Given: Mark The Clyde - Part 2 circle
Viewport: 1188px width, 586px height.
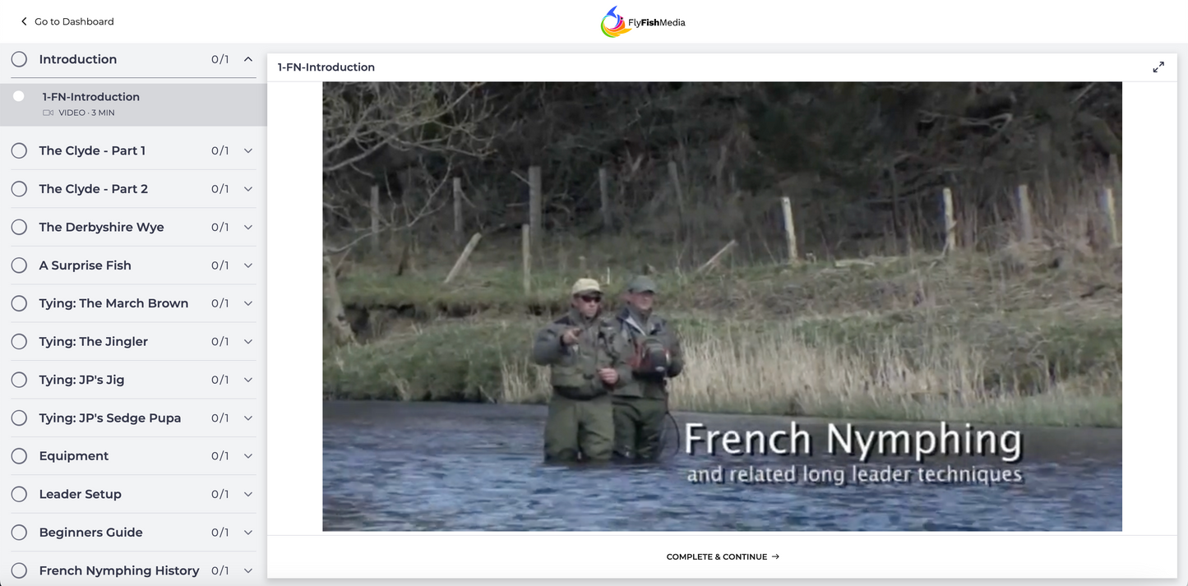Looking at the screenshot, I should 19,189.
